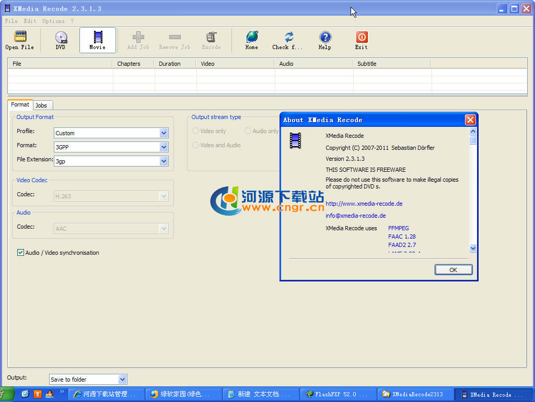Click the About dialog scroll down arrow
535x402 pixels.
[x=473, y=249]
